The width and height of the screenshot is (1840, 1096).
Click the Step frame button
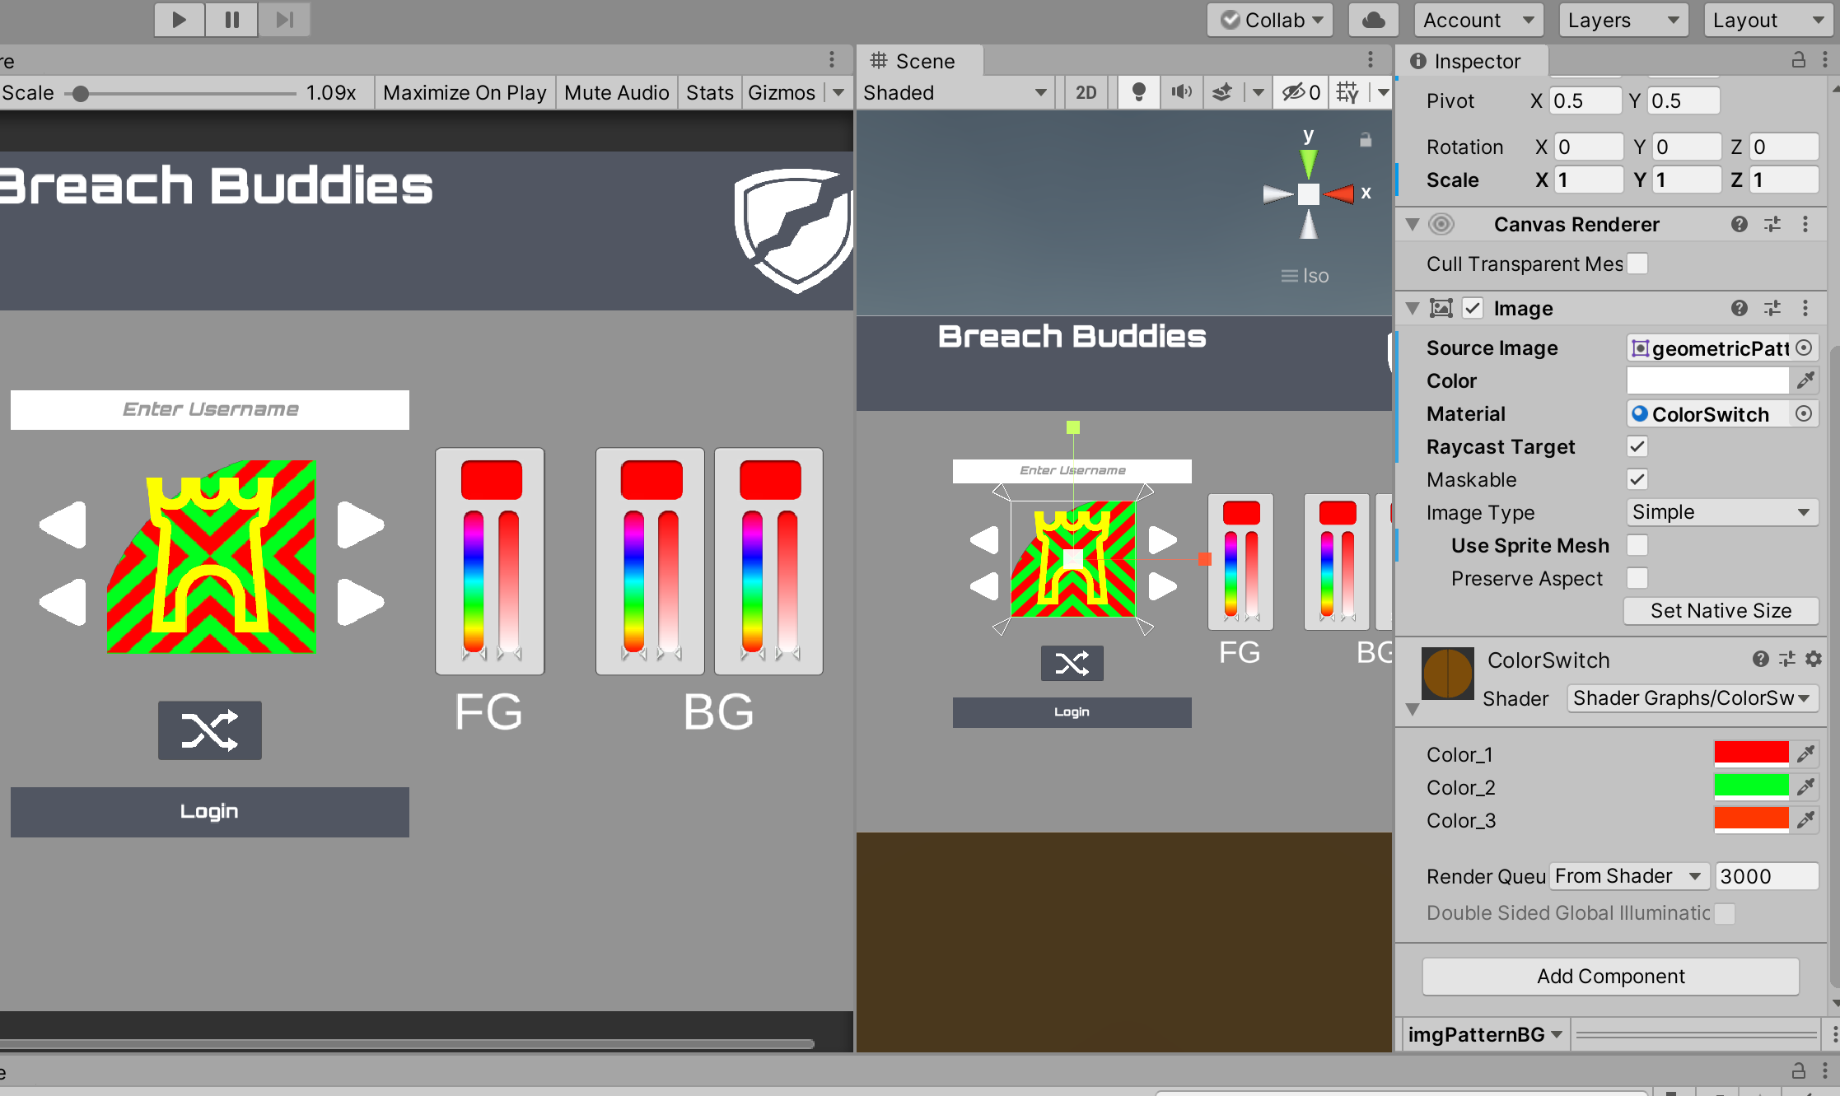pyautogui.click(x=283, y=20)
